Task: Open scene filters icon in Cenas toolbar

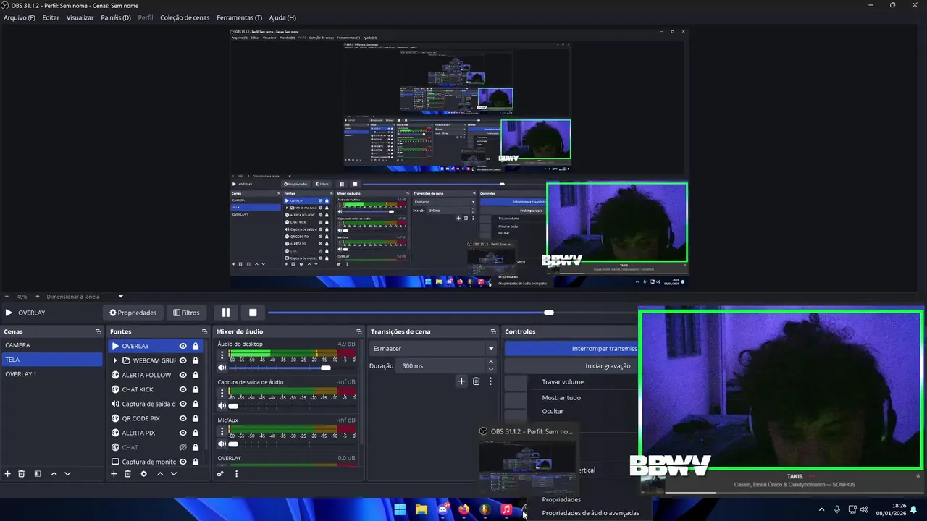Action: tap(38, 474)
